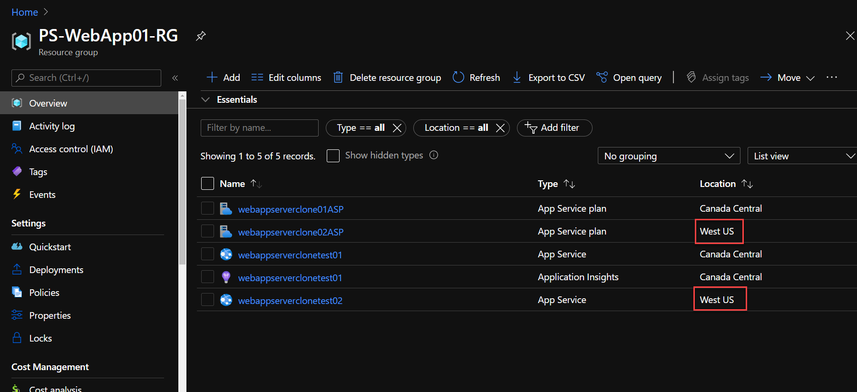
Task: Click Delete resource group trash icon
Action: tap(338, 78)
